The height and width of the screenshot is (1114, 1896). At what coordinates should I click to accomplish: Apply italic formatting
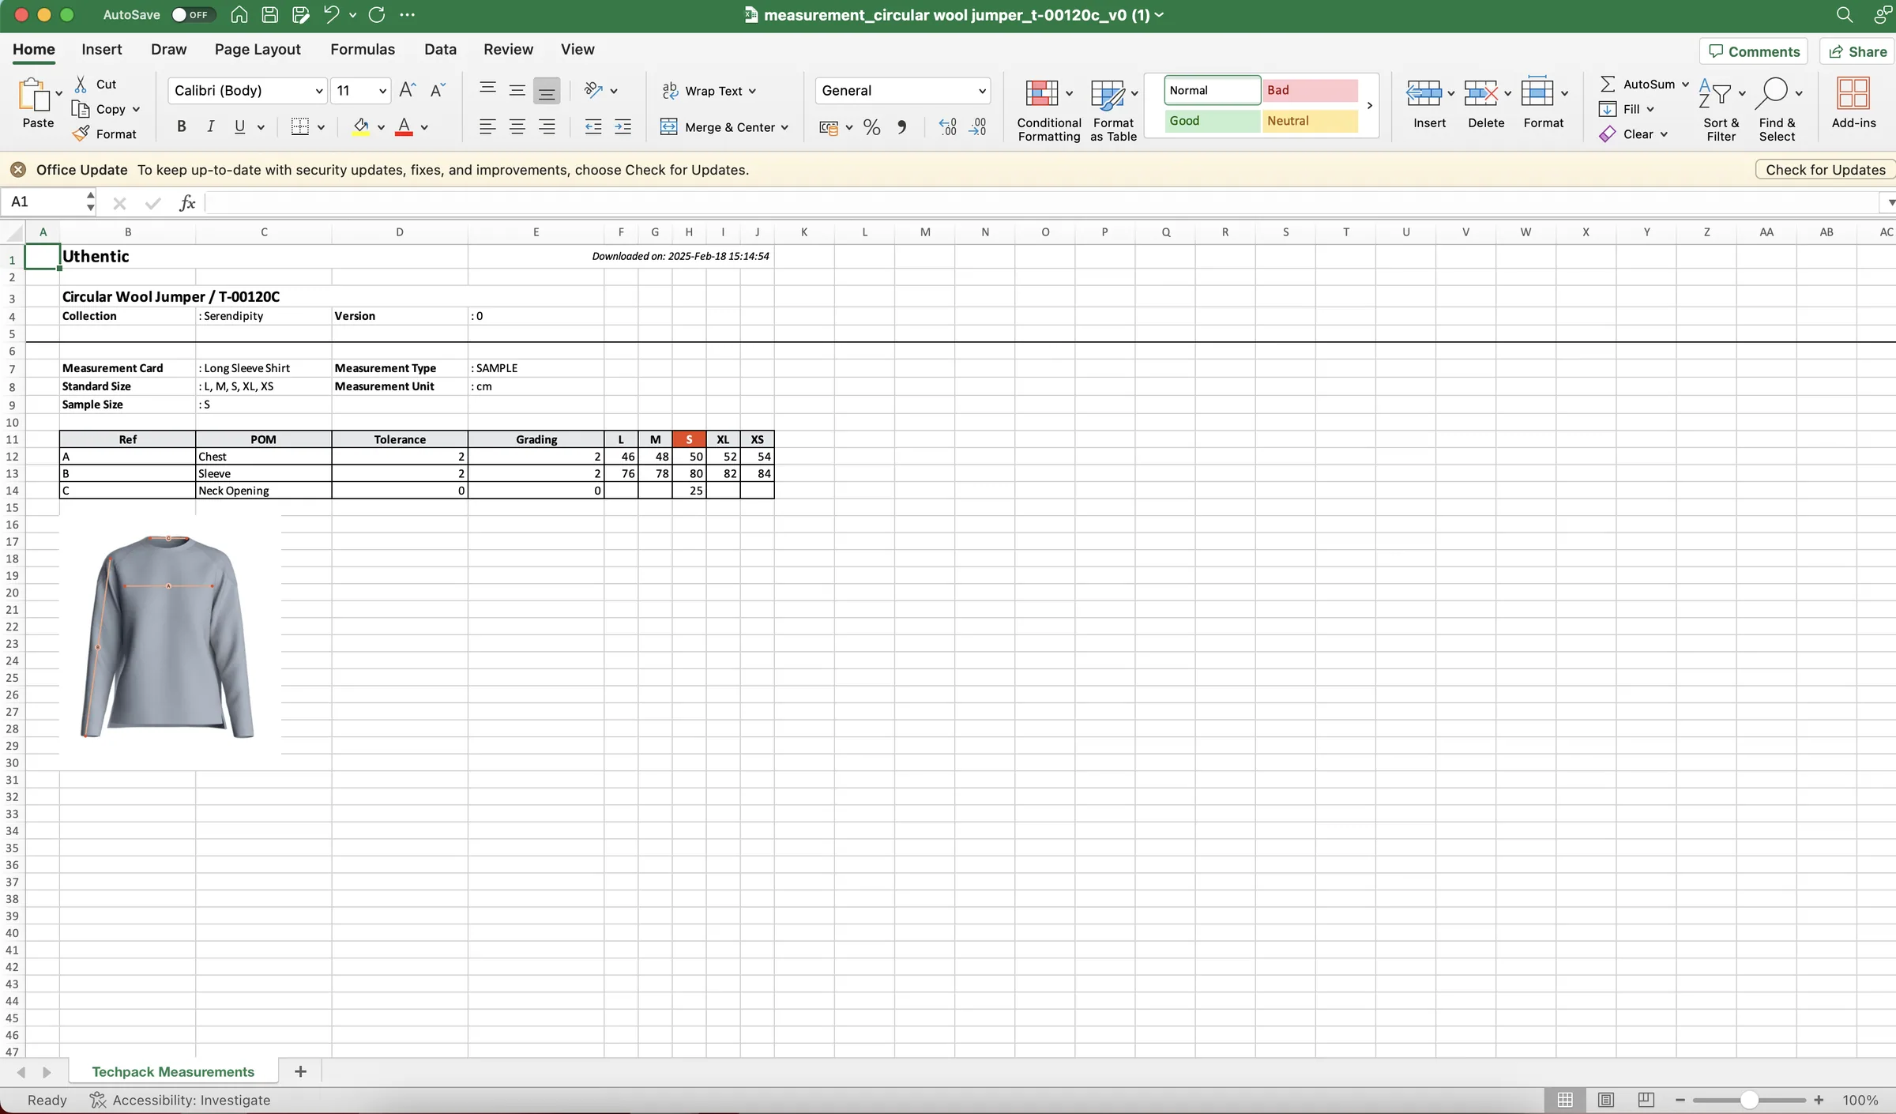coord(210,126)
